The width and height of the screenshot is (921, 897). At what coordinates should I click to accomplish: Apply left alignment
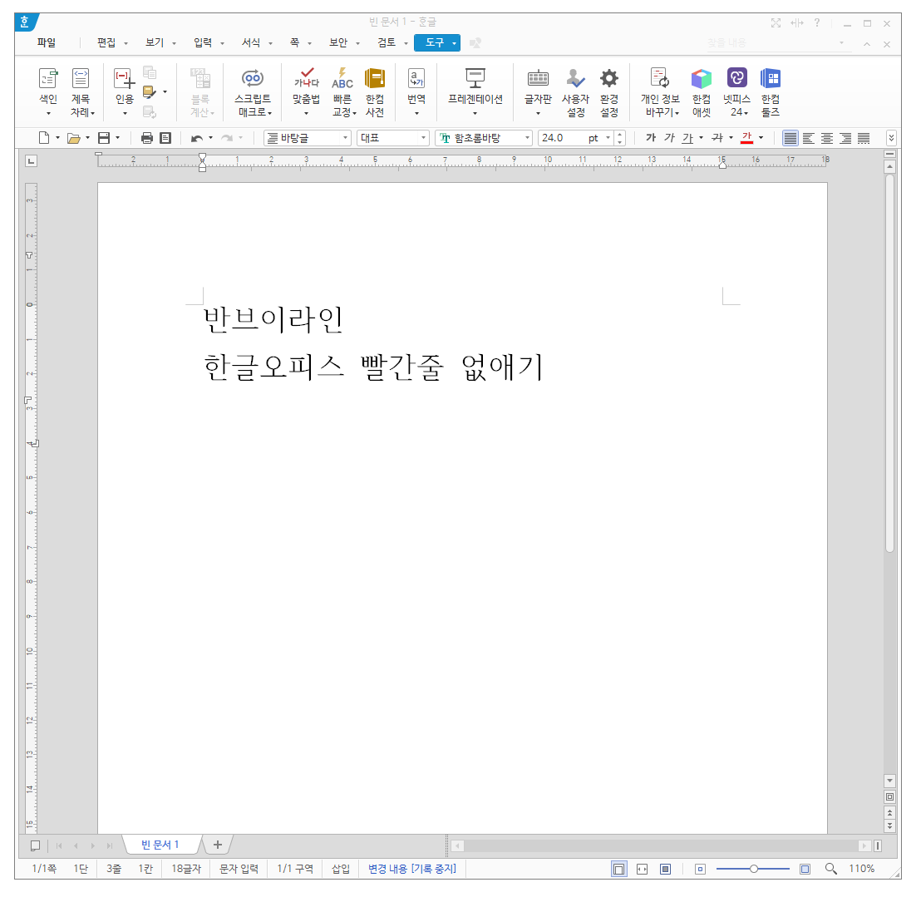coord(808,138)
